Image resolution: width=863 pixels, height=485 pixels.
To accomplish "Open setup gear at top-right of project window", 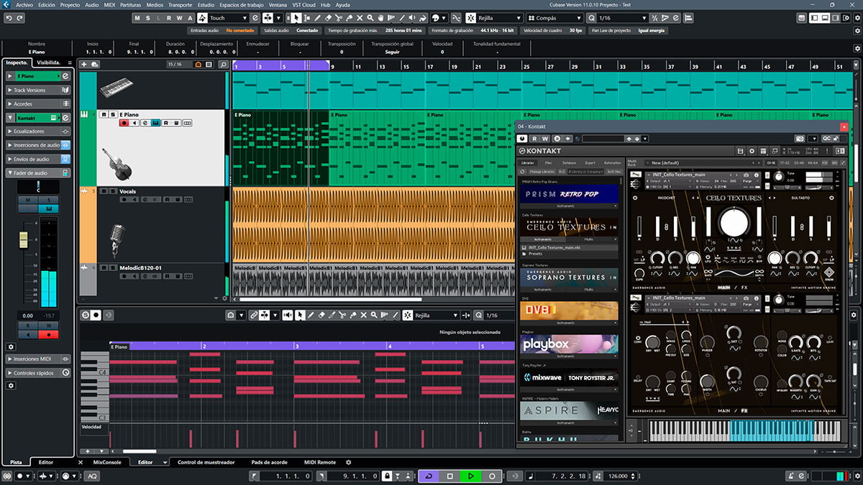I will pos(853,17).
